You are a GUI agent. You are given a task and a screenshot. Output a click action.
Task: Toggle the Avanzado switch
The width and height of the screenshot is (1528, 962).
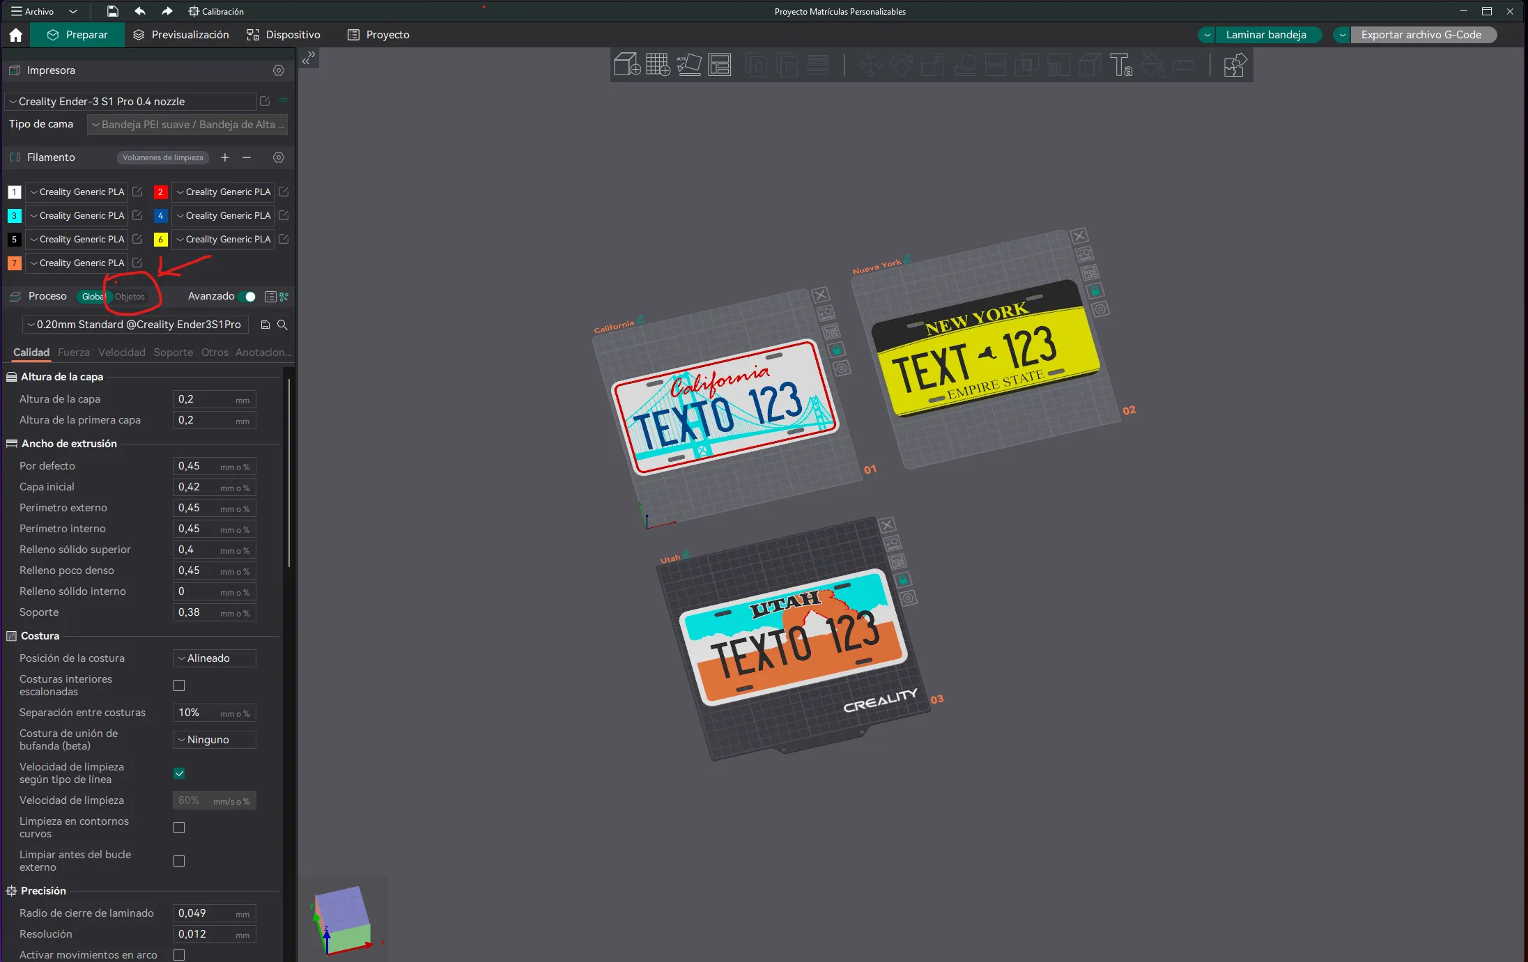tap(247, 297)
